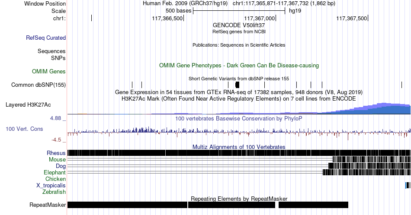Click the Dog species label

coord(61,166)
